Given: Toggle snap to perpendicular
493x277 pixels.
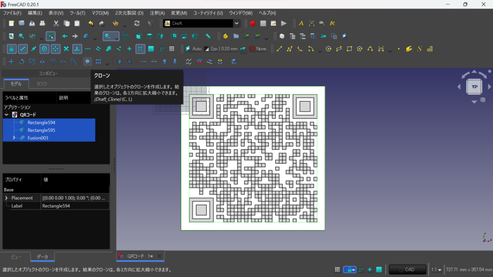Looking at the screenshot, I should click(x=77, y=49).
